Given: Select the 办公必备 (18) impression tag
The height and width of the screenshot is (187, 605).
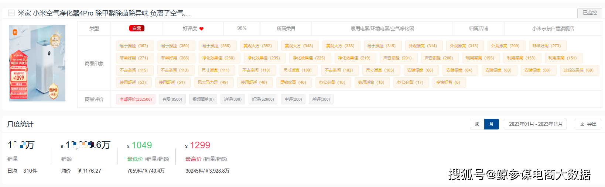Looking at the screenshot, I should coord(332,82).
